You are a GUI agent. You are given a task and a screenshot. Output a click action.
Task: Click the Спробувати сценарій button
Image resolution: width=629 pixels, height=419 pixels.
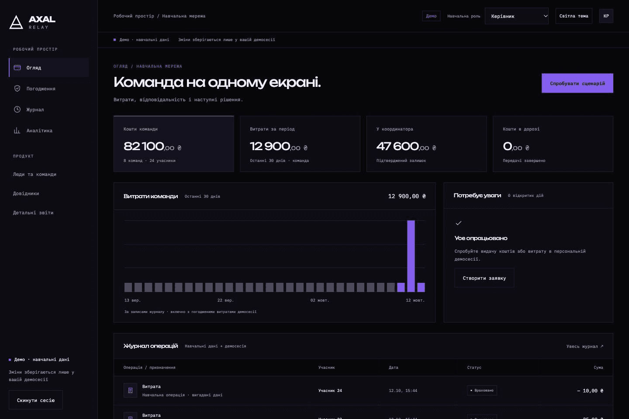coord(577,83)
